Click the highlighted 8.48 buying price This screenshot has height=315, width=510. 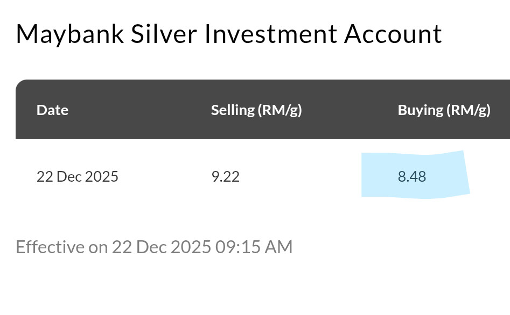(x=412, y=177)
